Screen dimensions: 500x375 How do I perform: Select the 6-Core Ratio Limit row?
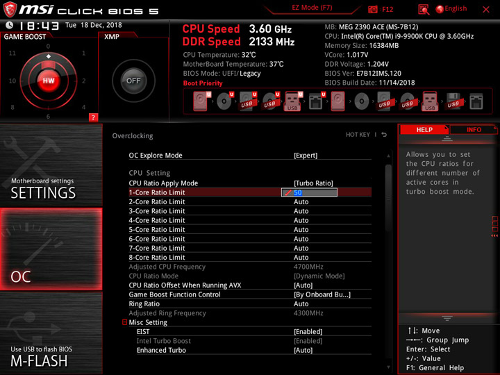tap(250, 238)
